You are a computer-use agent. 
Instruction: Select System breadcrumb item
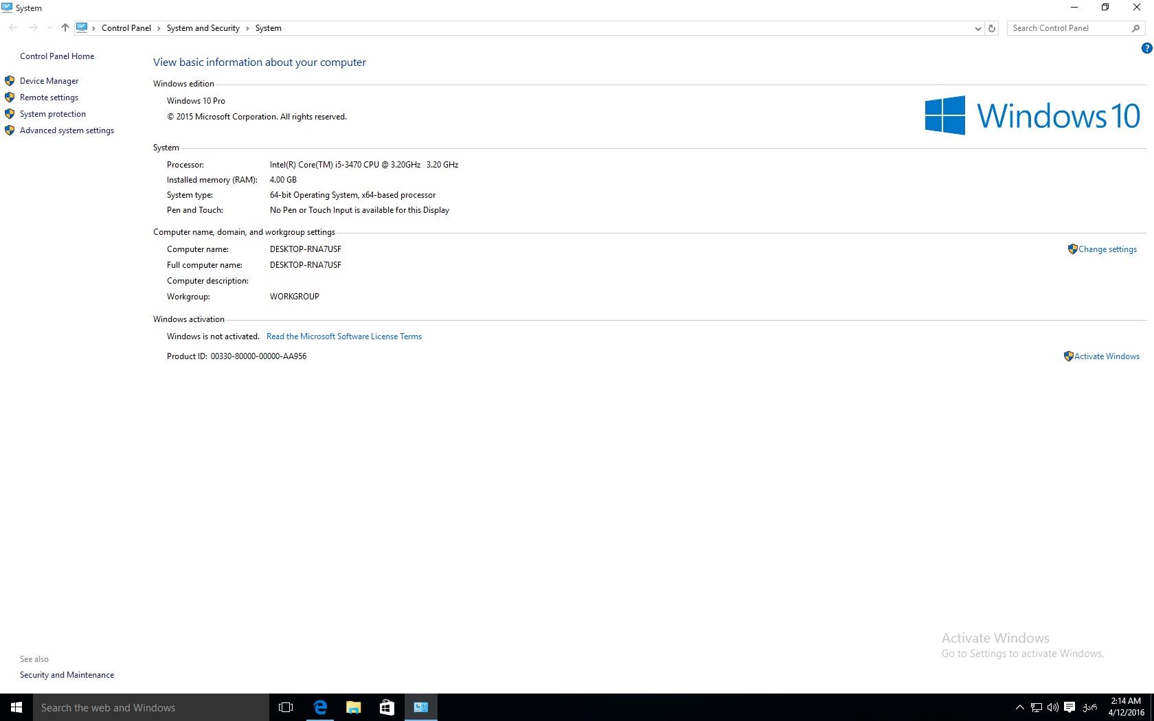click(x=268, y=28)
